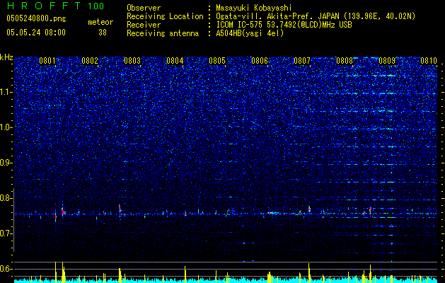Click the meteor count value 38
The height and width of the screenshot is (283, 445).
pos(103,33)
